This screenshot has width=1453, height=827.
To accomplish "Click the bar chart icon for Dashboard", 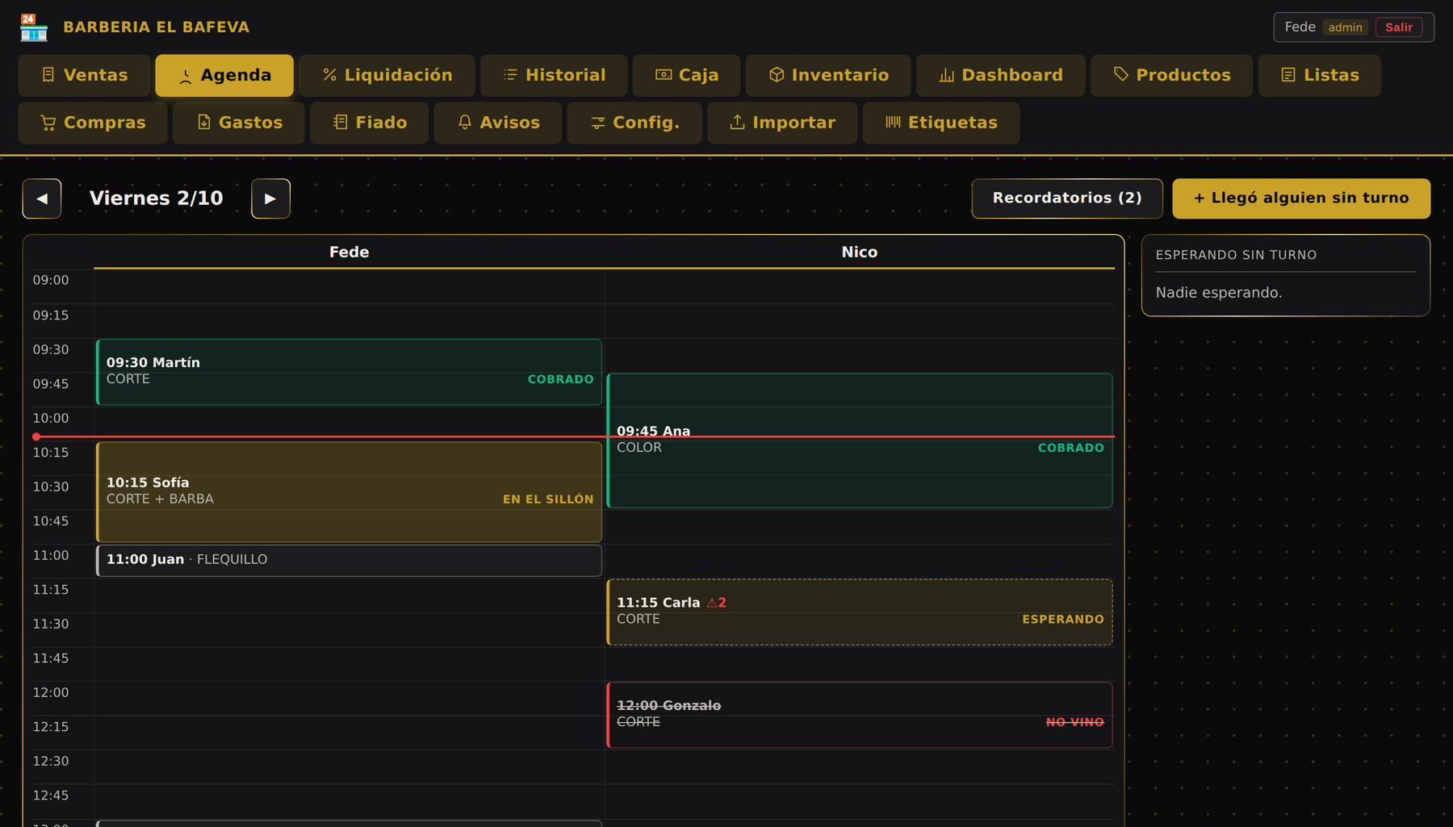I will pyautogui.click(x=946, y=75).
